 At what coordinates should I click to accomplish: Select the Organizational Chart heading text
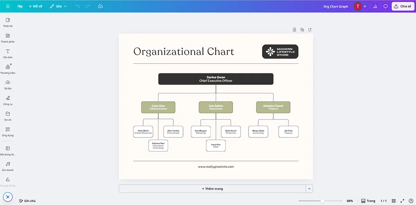coord(184,52)
